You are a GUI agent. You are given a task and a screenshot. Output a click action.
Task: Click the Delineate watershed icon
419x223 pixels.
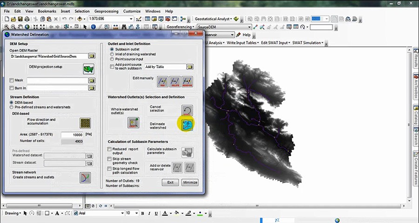coord(187,125)
